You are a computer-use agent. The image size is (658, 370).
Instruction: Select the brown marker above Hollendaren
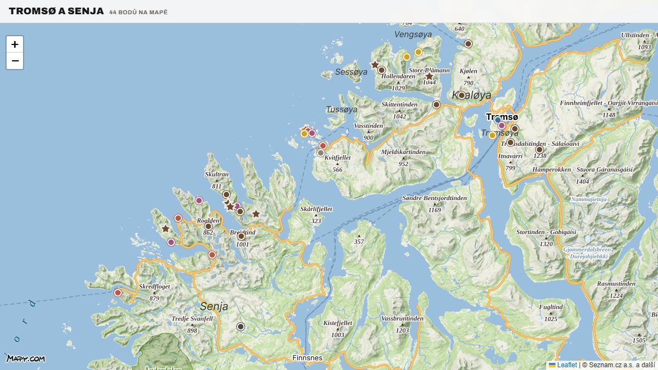(382, 70)
